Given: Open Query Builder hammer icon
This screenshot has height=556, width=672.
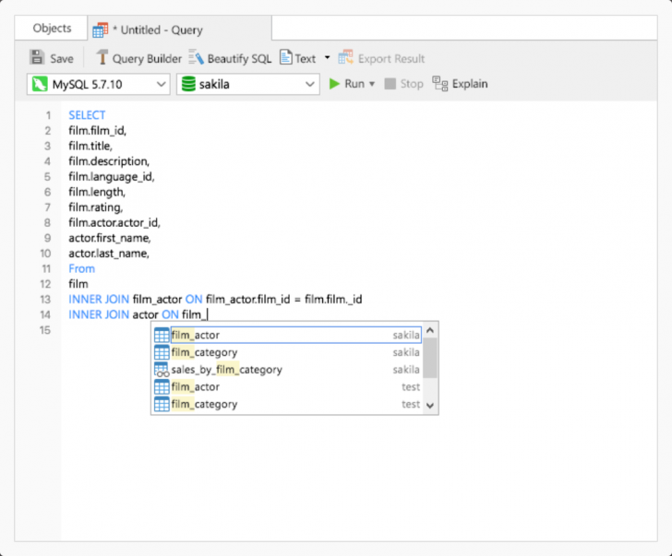Looking at the screenshot, I should tap(102, 57).
